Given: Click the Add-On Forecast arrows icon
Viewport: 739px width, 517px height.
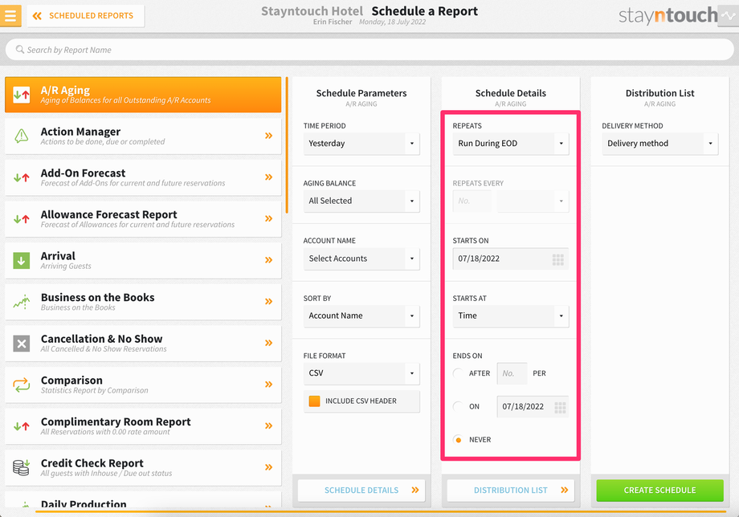Looking at the screenshot, I should 22,177.
